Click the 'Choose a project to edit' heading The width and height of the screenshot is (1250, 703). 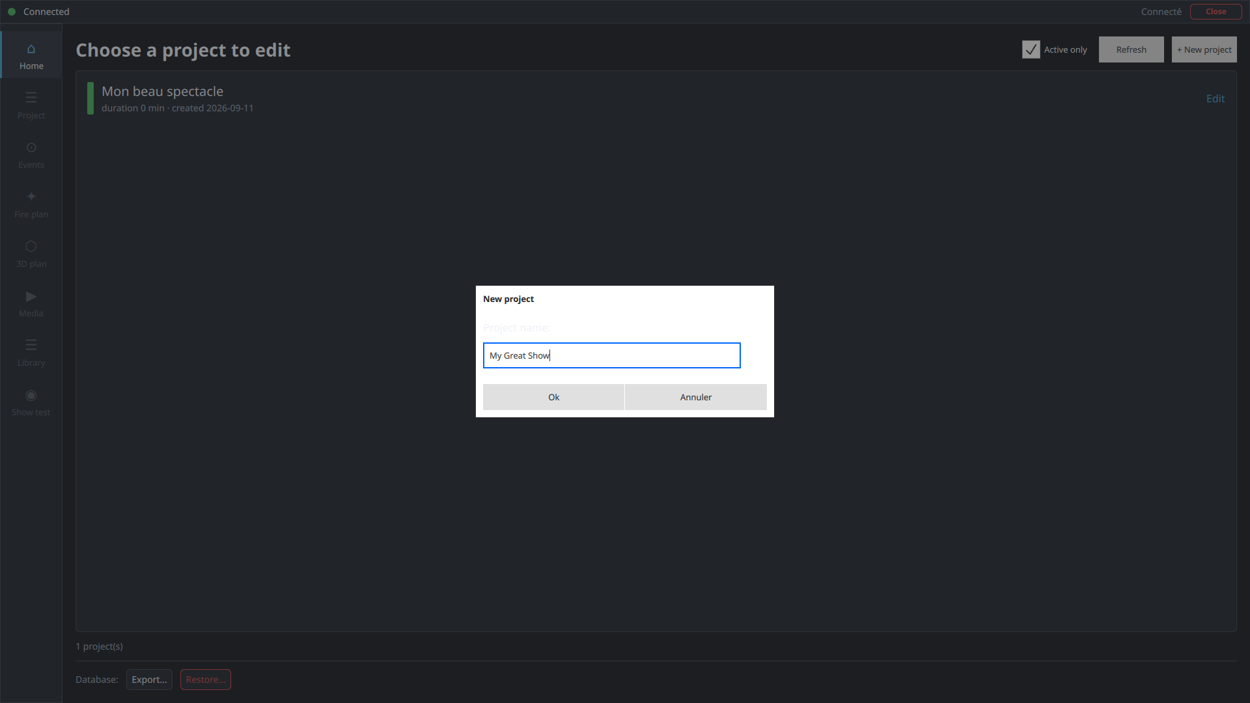tap(183, 50)
